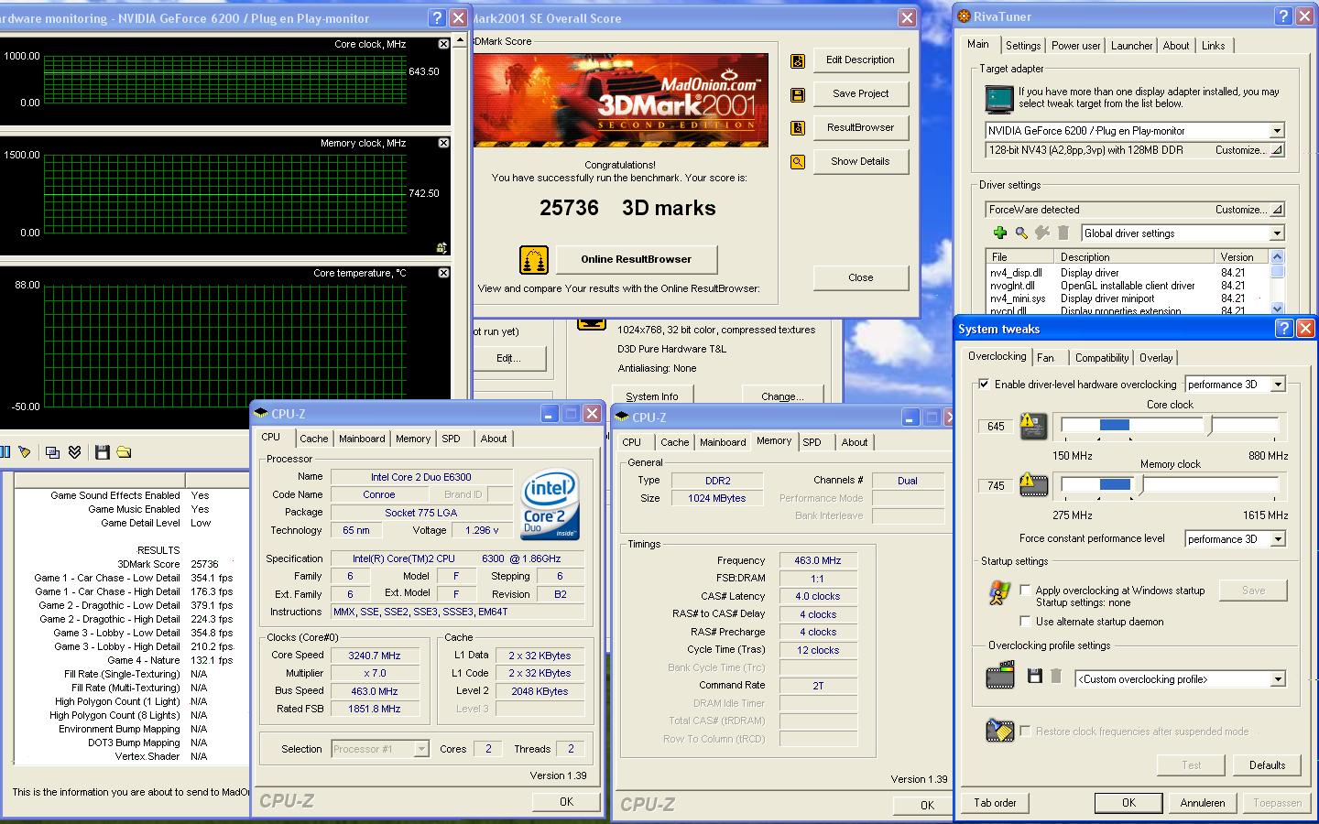Click the Show Details magnifier icon

(798, 162)
